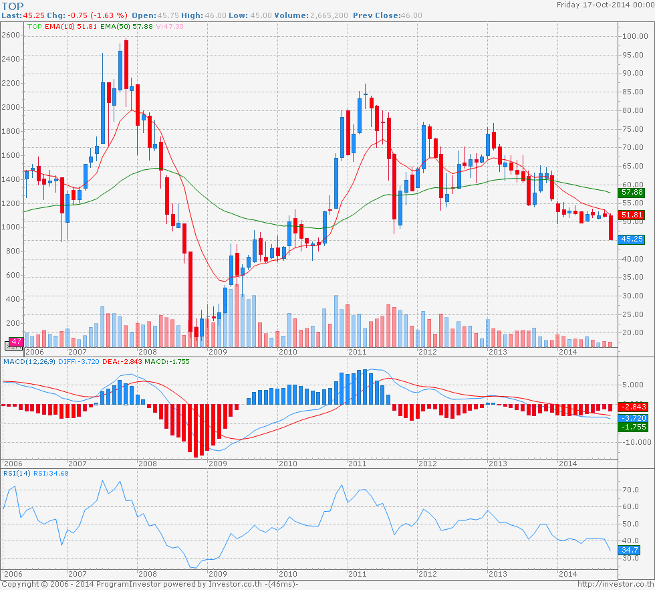Click the TOP stock symbol title
This screenshot has width=655, height=590.
tap(13, 6)
